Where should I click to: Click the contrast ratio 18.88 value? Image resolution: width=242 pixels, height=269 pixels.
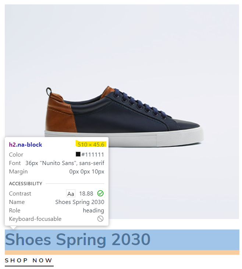86,194
